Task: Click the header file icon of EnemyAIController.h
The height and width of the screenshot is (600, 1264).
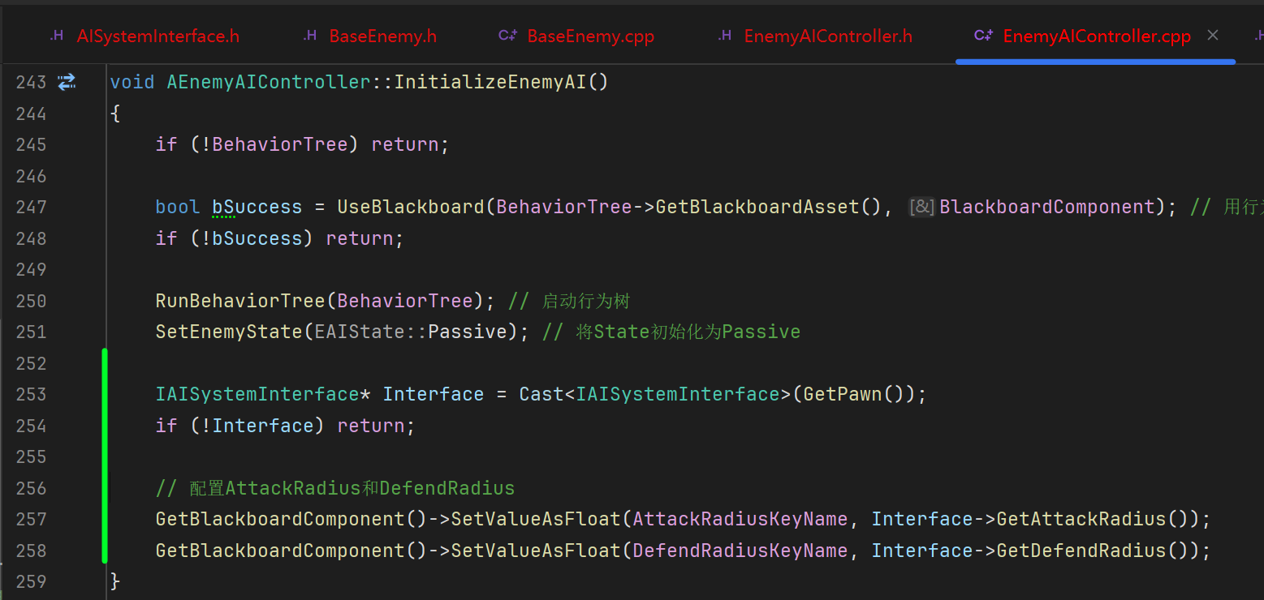Action: [x=724, y=36]
